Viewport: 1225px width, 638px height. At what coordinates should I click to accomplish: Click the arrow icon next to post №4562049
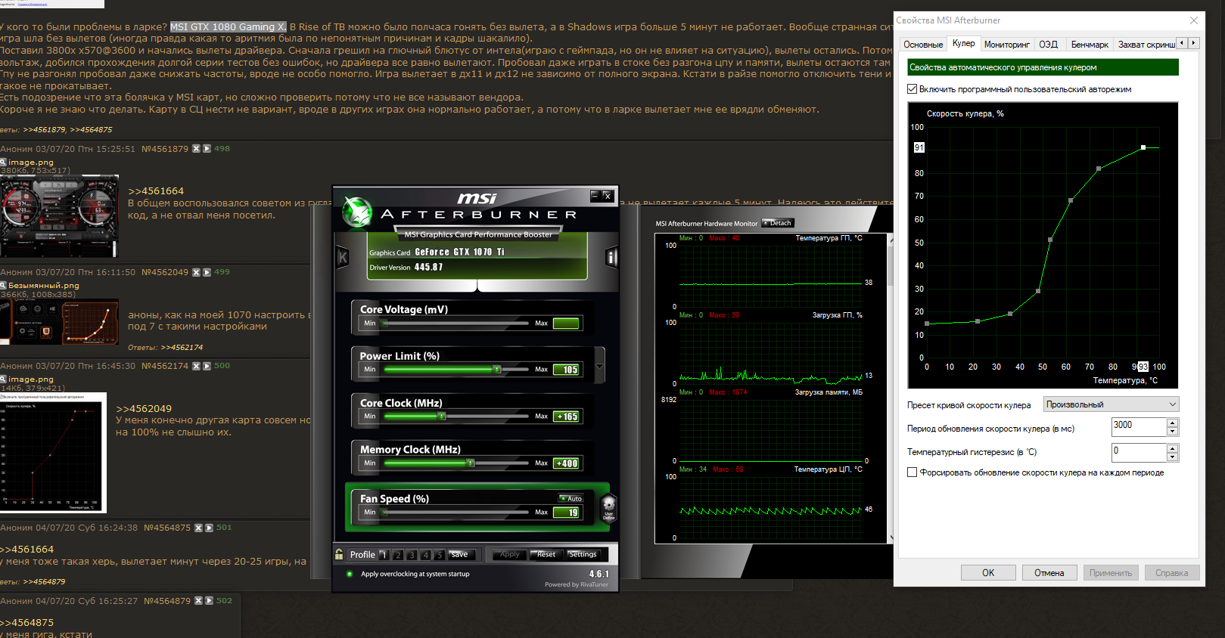pos(207,272)
